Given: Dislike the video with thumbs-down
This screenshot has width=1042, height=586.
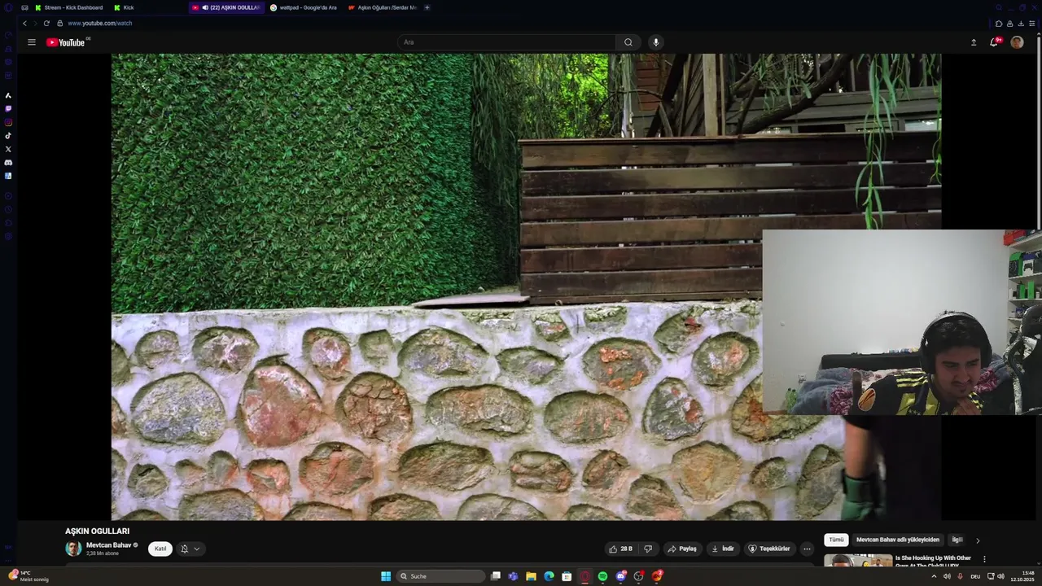Looking at the screenshot, I should tap(648, 549).
